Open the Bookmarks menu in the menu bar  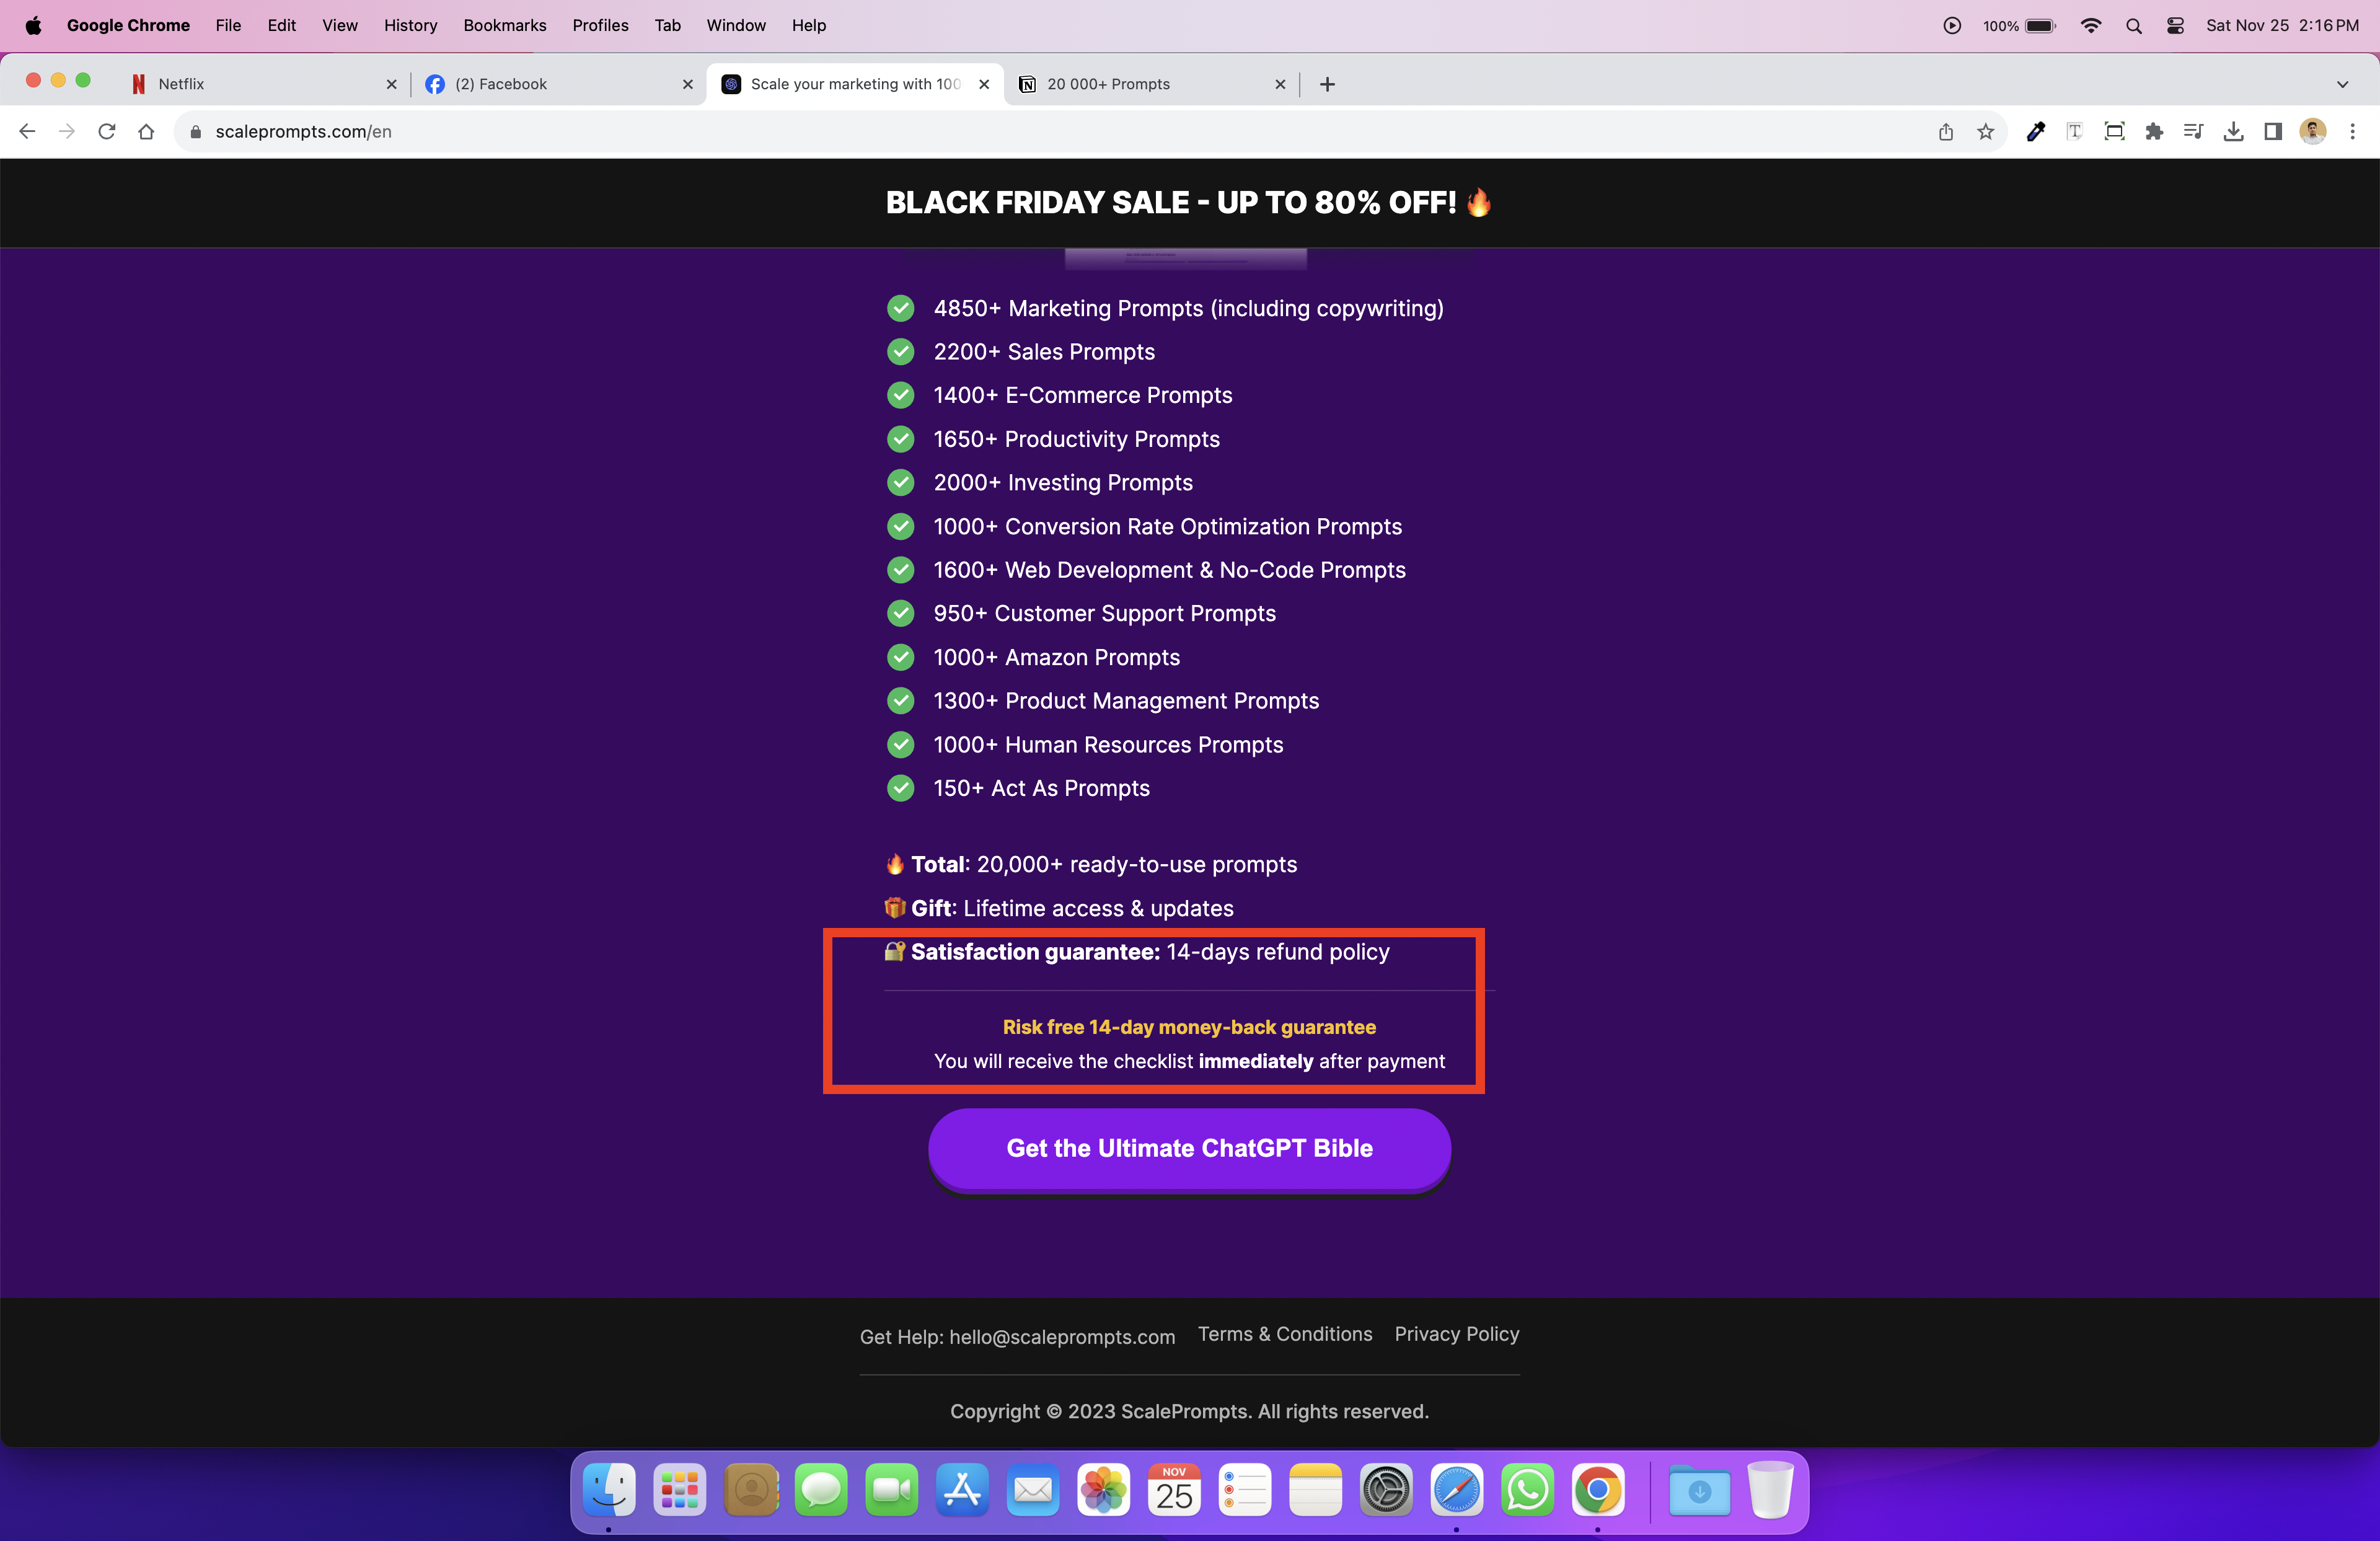click(x=504, y=26)
